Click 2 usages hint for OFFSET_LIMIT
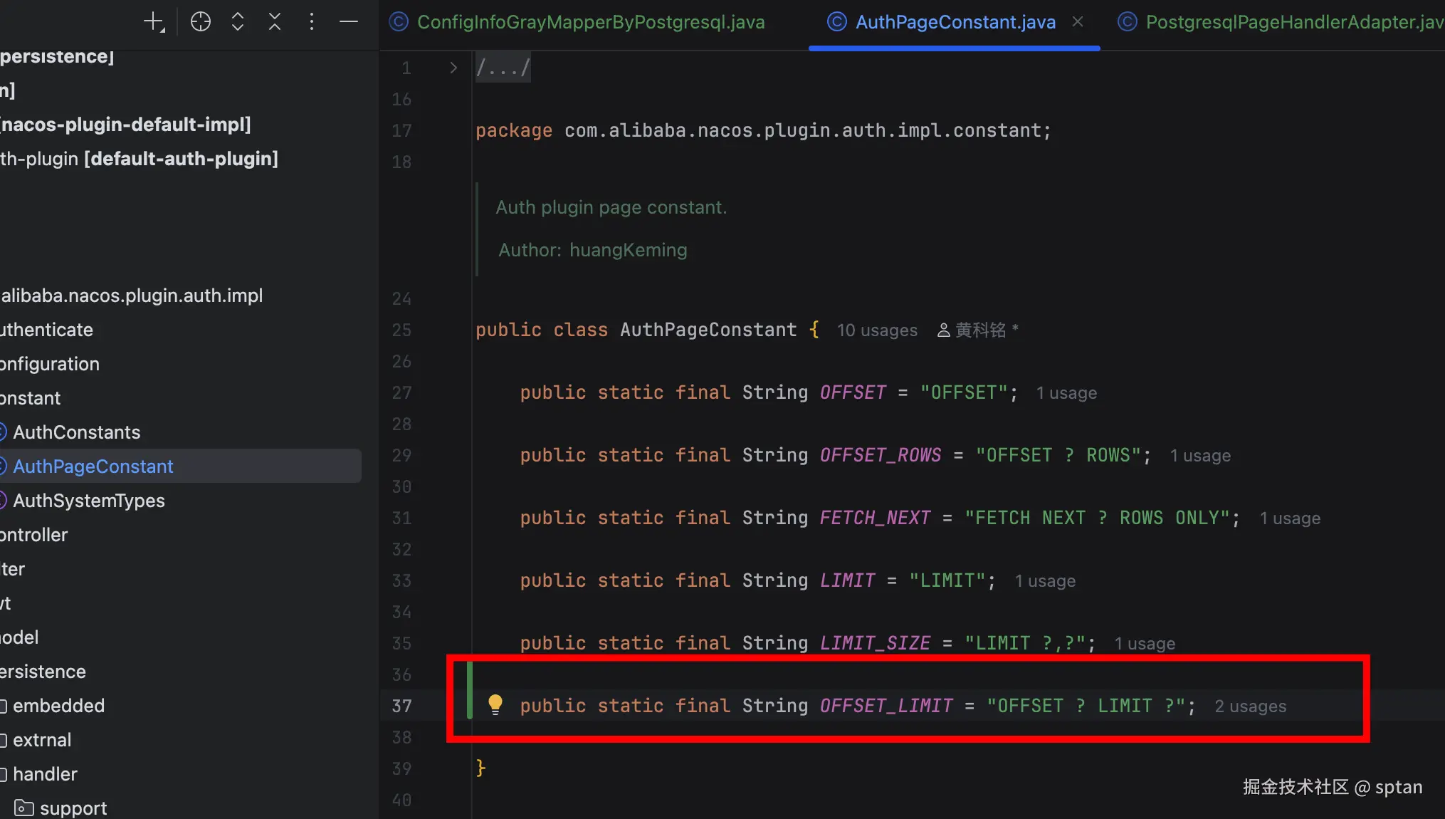Image resolution: width=1445 pixels, height=819 pixels. (x=1250, y=706)
